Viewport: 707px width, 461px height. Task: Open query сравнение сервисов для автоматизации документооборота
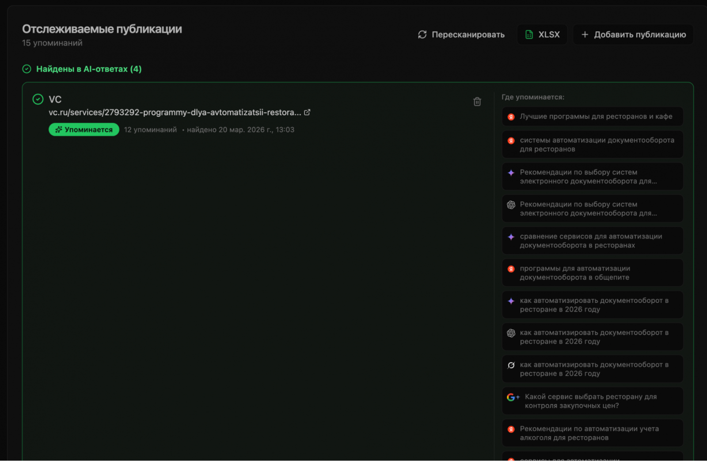[591, 241]
